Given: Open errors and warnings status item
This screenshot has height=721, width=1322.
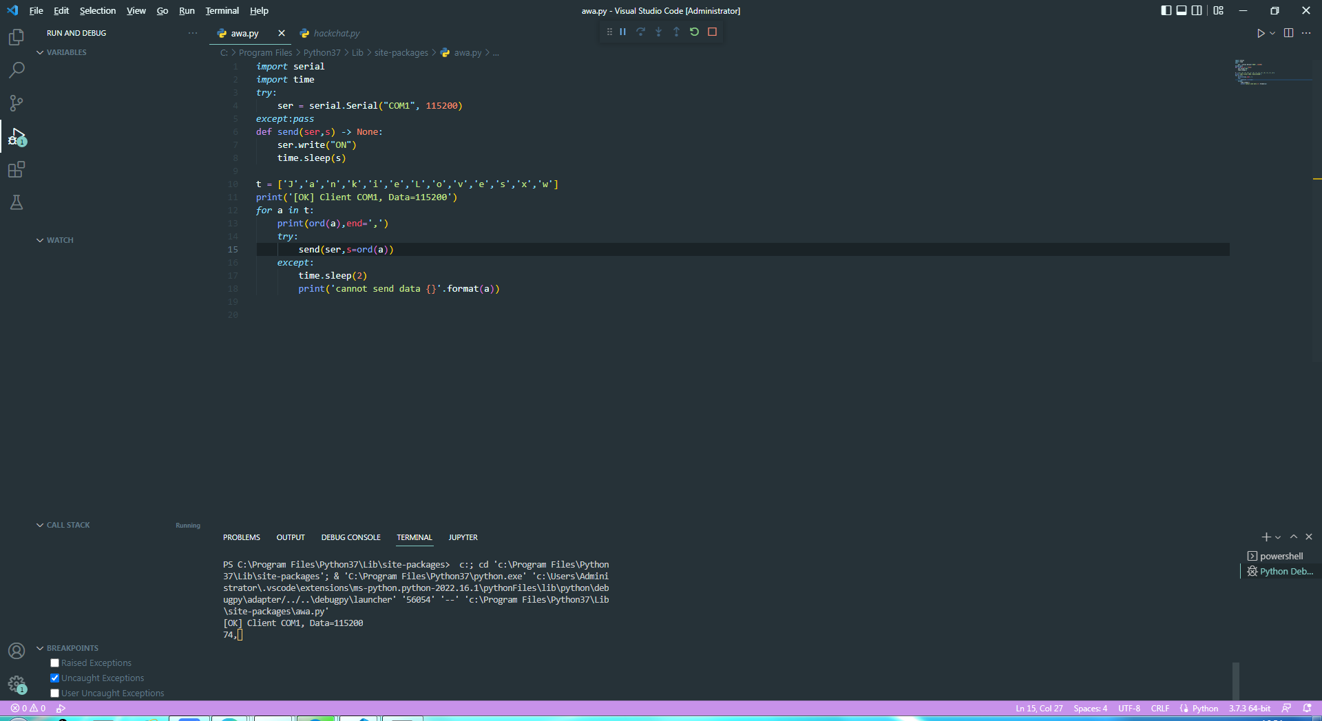Looking at the screenshot, I should pyautogui.click(x=28, y=708).
